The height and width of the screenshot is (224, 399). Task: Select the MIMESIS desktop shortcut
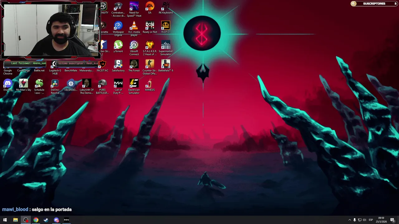click(150, 85)
